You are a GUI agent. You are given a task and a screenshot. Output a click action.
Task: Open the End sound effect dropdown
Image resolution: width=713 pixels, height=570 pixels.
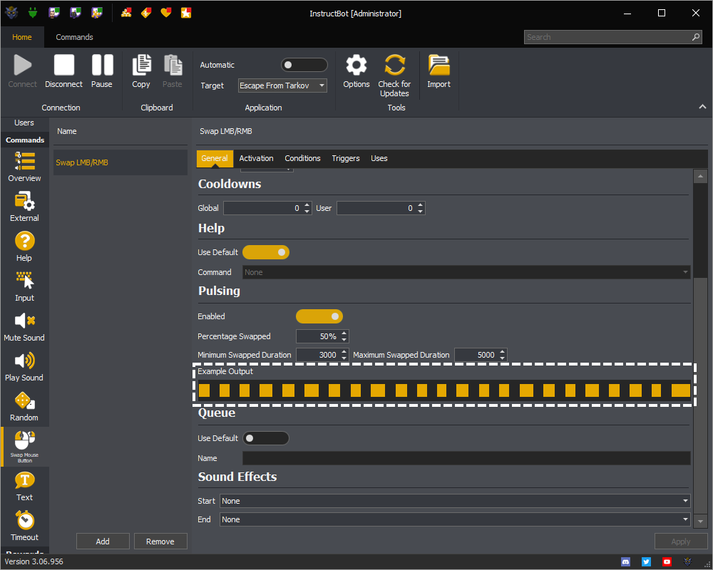coord(455,519)
